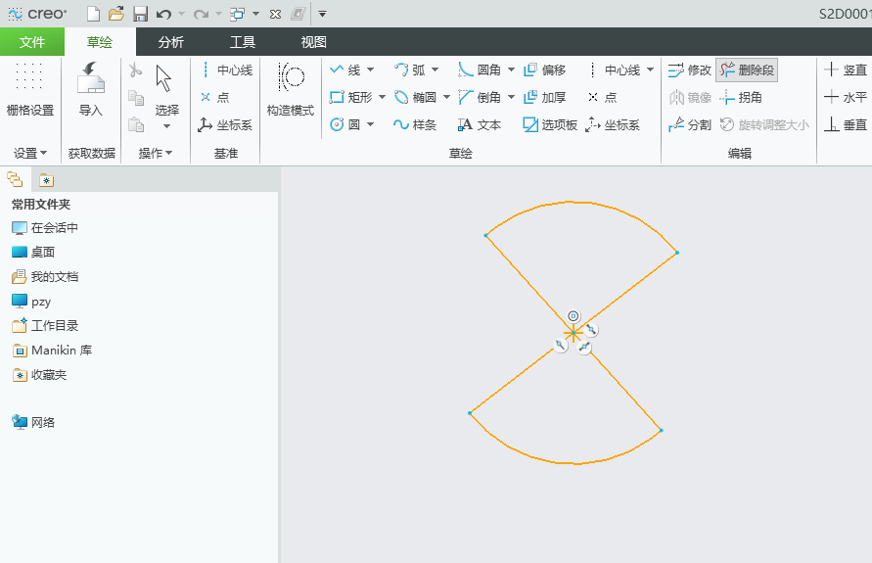Expand the 圆 tool dropdown arrow
872x563 pixels.
click(370, 124)
